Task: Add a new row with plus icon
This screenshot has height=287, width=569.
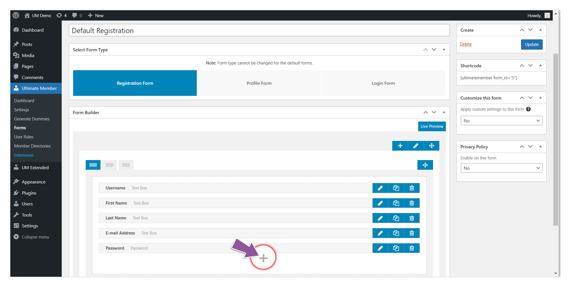Action: (x=400, y=146)
